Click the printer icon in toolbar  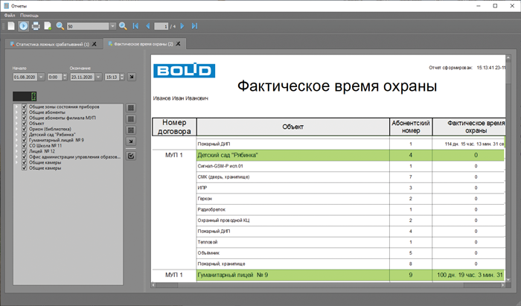(36, 26)
